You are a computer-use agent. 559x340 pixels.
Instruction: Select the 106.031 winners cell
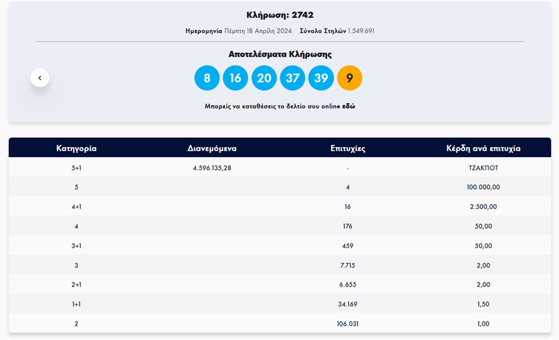pyautogui.click(x=348, y=323)
